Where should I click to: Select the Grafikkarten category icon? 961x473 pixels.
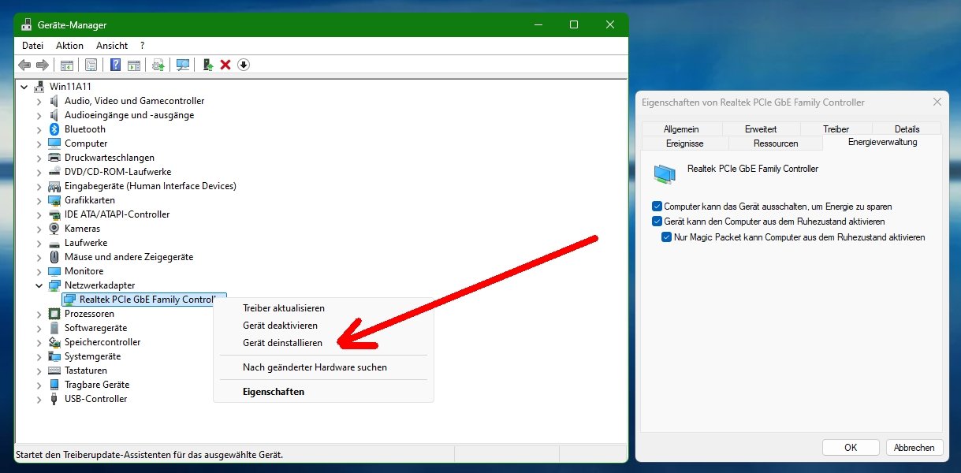click(x=54, y=200)
